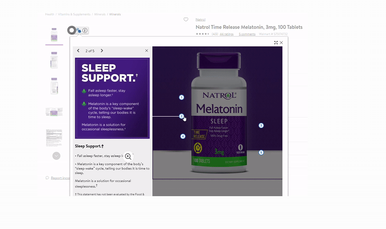Click the info icon above the popup
The width and height of the screenshot is (386, 229).
tap(85, 31)
